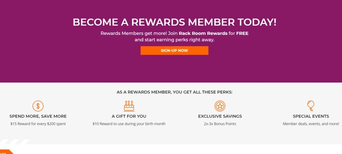Select the A GIFT FOR YOU heading
This screenshot has width=342, height=154.
129,116
